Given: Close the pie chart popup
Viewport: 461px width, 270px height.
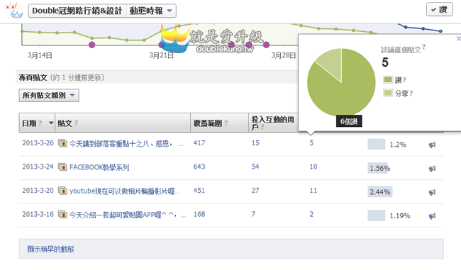Looking at the screenshot, I should click(459, 38).
